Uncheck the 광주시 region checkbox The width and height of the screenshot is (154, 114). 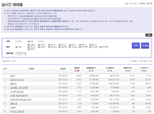[x=70, y=45]
